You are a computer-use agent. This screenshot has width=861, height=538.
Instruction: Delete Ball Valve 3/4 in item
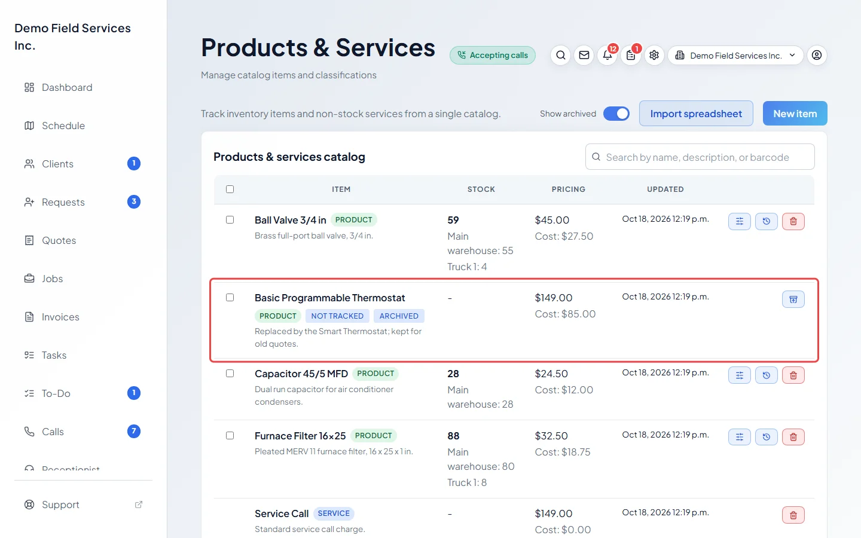point(793,221)
